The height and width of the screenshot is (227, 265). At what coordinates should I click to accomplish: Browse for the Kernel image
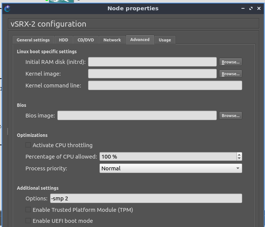(230, 74)
